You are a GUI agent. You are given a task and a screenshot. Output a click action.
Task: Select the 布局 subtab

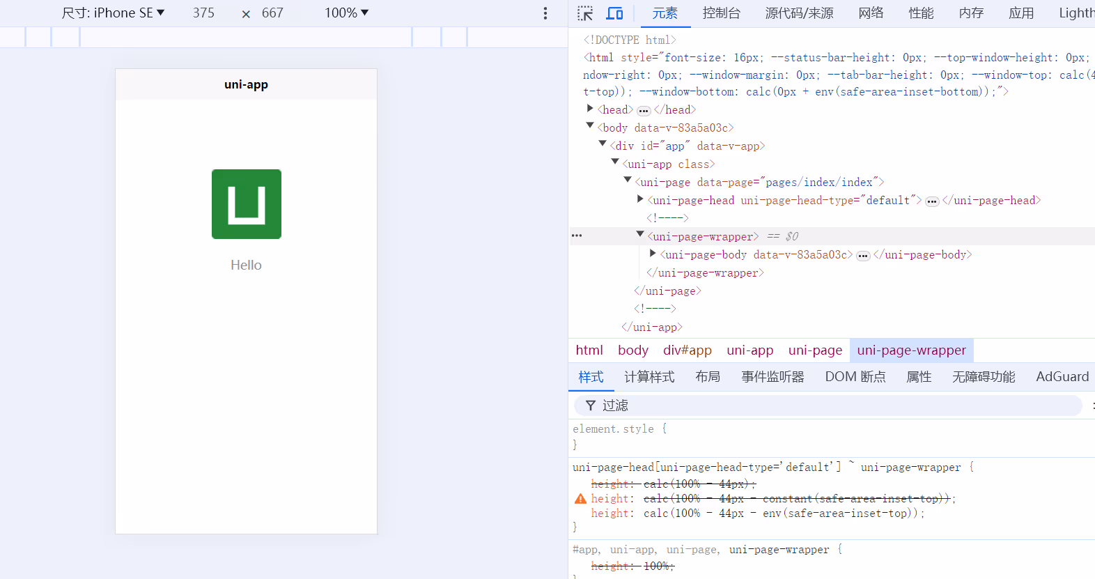(x=708, y=377)
